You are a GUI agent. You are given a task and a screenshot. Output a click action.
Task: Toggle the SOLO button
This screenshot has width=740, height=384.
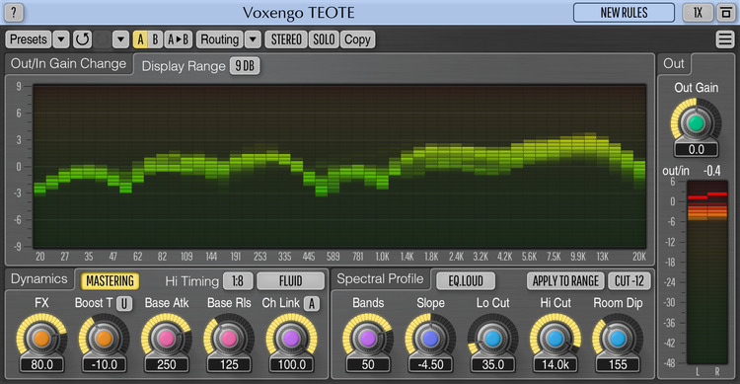point(324,39)
